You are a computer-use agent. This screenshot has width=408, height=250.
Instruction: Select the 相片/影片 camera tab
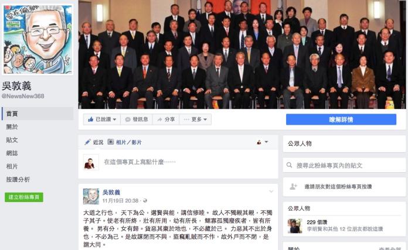coord(125,142)
